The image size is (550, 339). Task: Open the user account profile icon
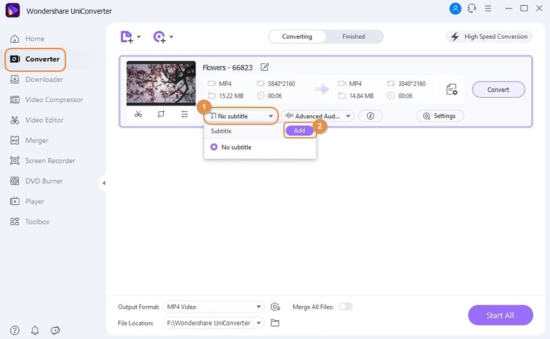(455, 8)
